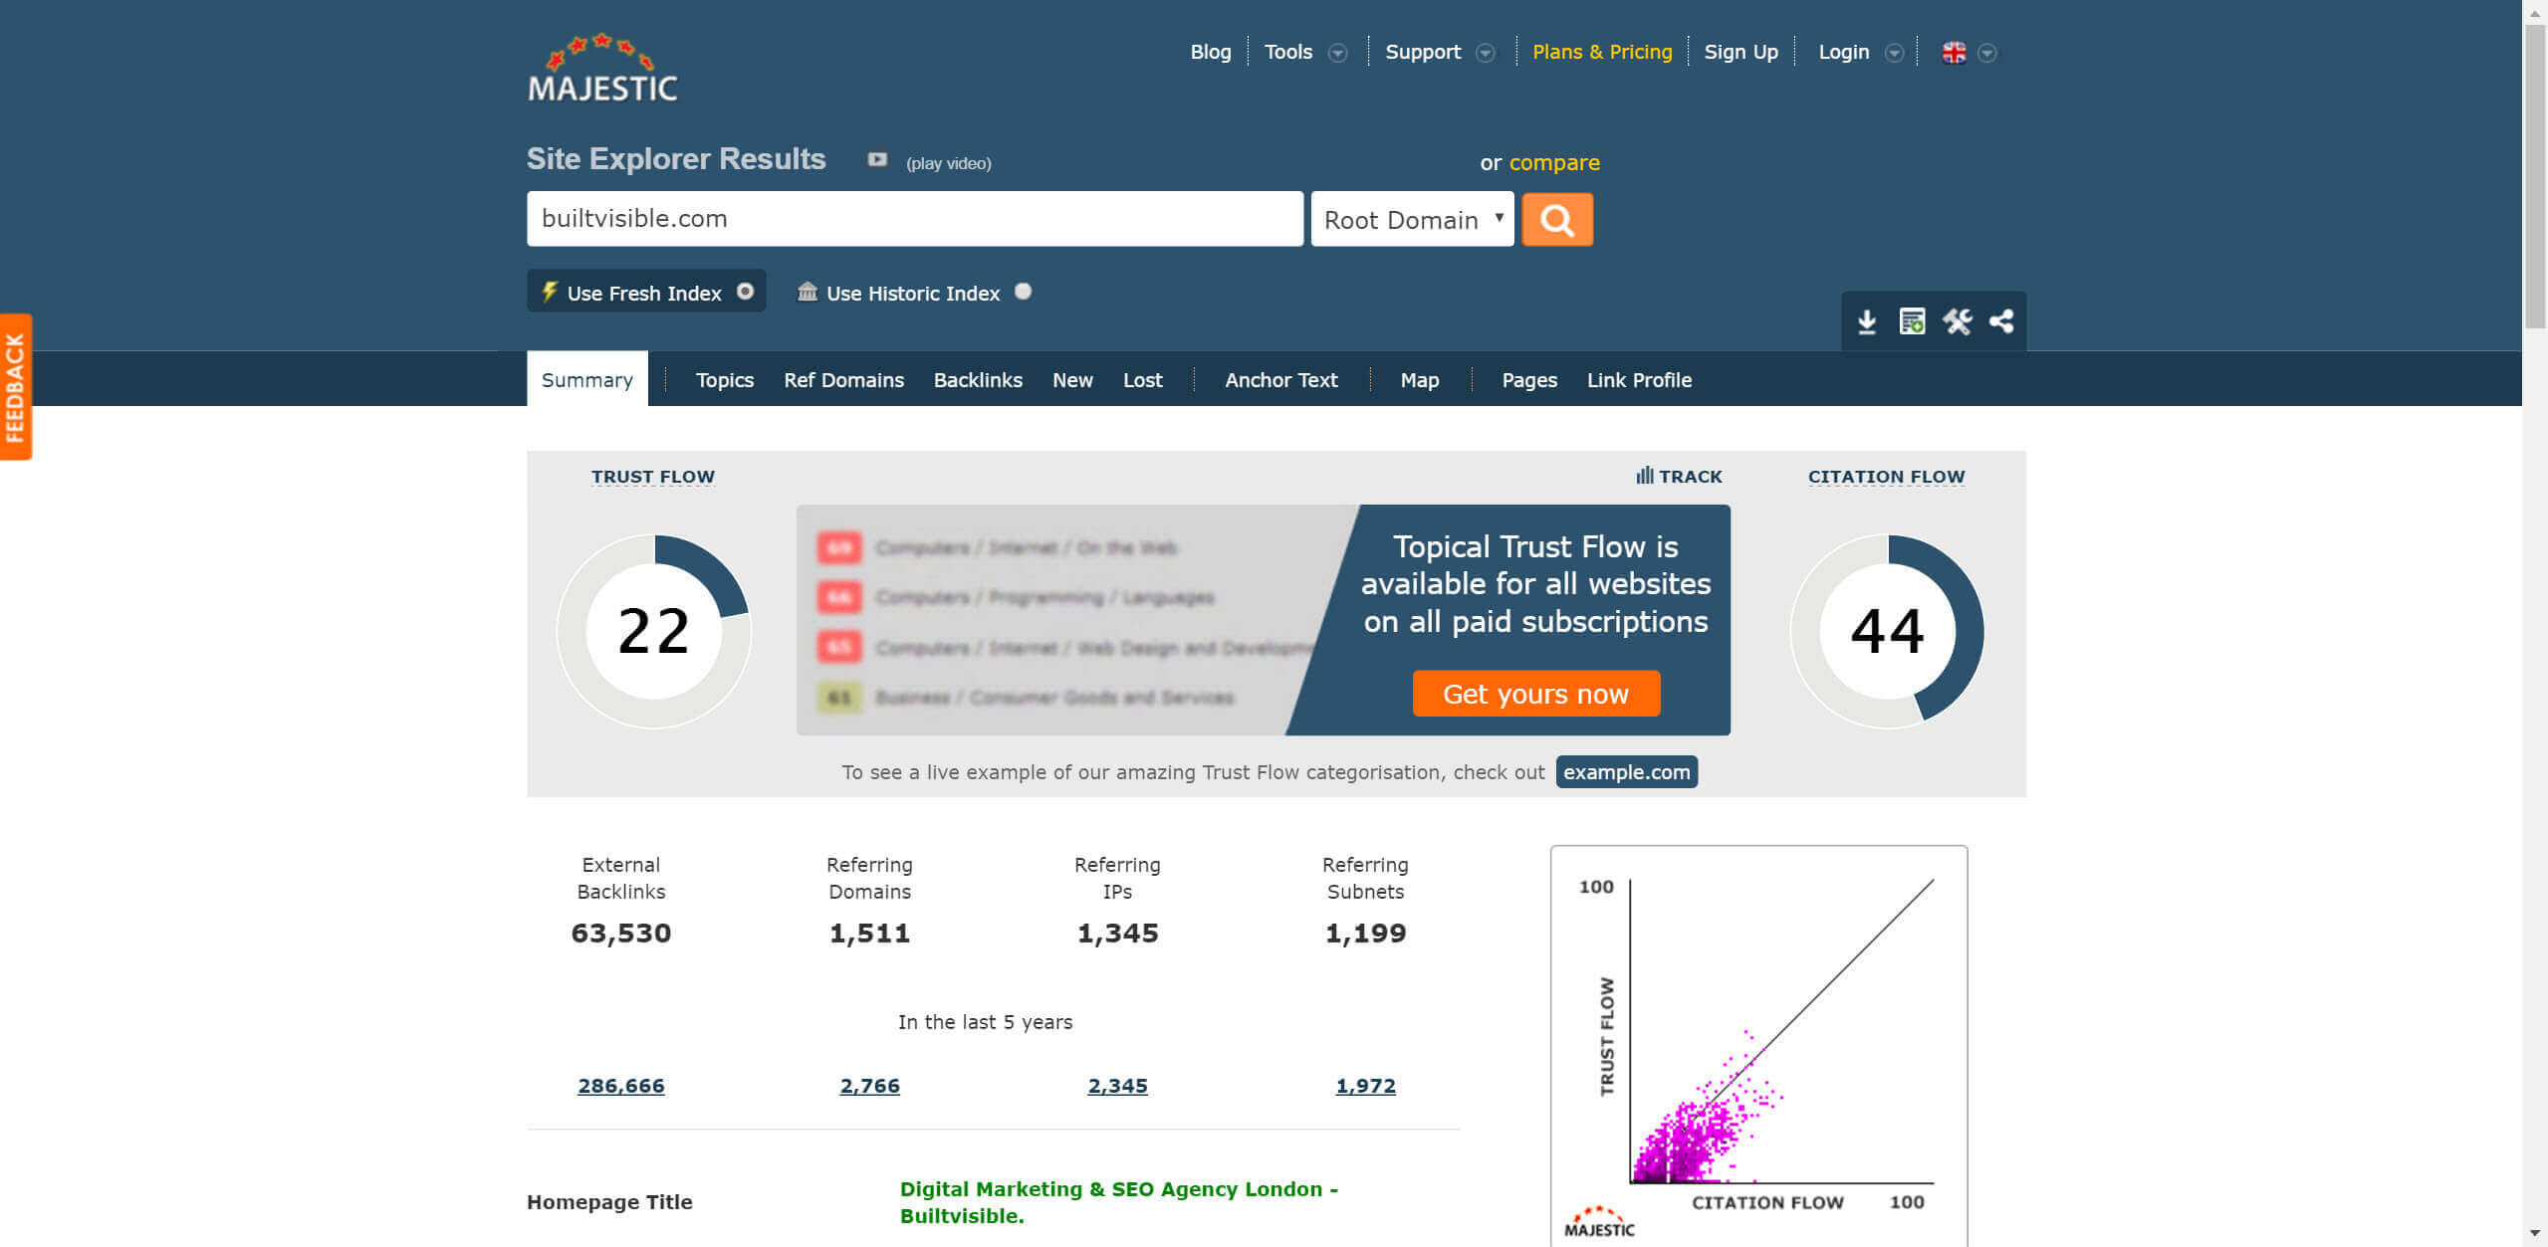Click the Historic Index building icon

click(808, 292)
